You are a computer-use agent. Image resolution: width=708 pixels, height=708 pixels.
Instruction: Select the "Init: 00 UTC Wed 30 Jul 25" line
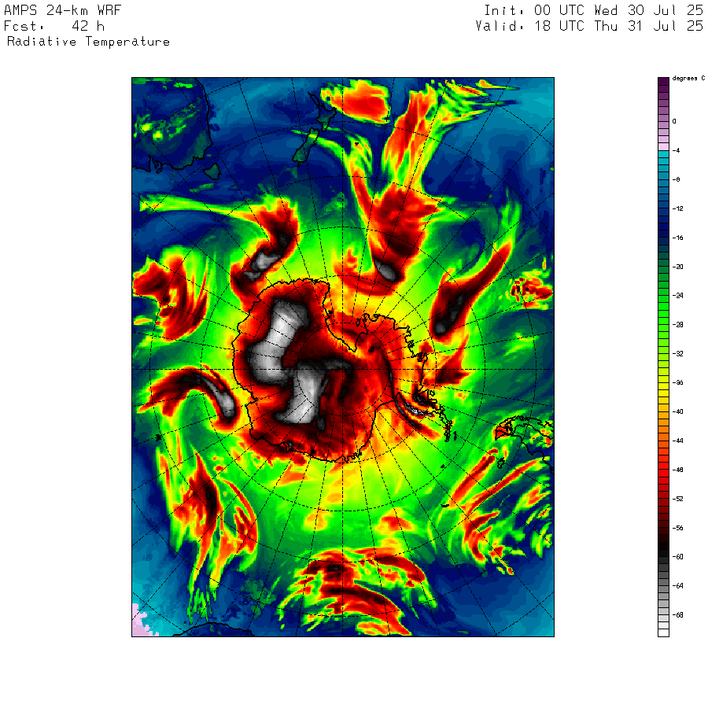tap(594, 10)
